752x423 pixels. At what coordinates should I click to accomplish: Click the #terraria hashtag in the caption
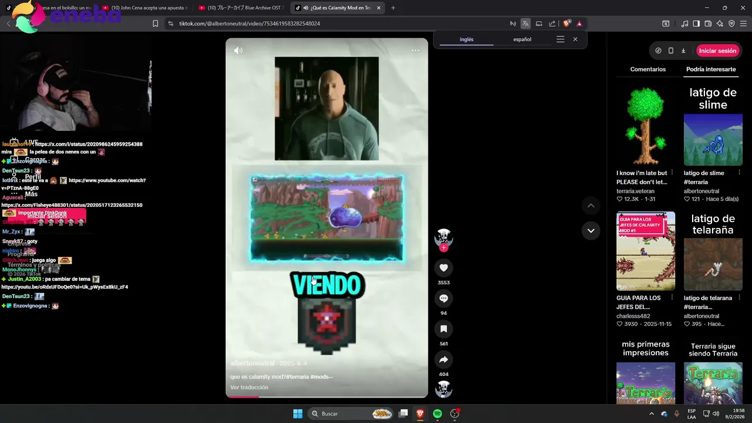[297, 377]
